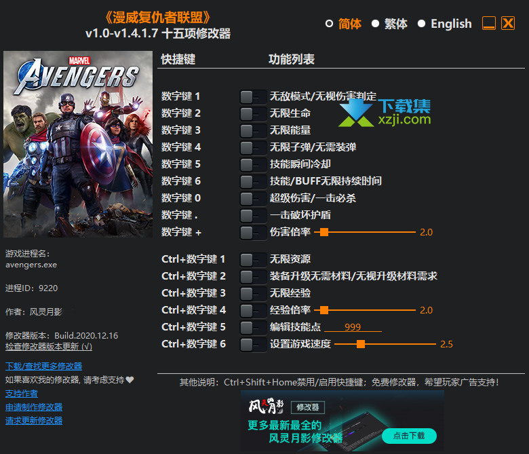
Task: Click the 2.5 game speed value
Action: point(446,344)
